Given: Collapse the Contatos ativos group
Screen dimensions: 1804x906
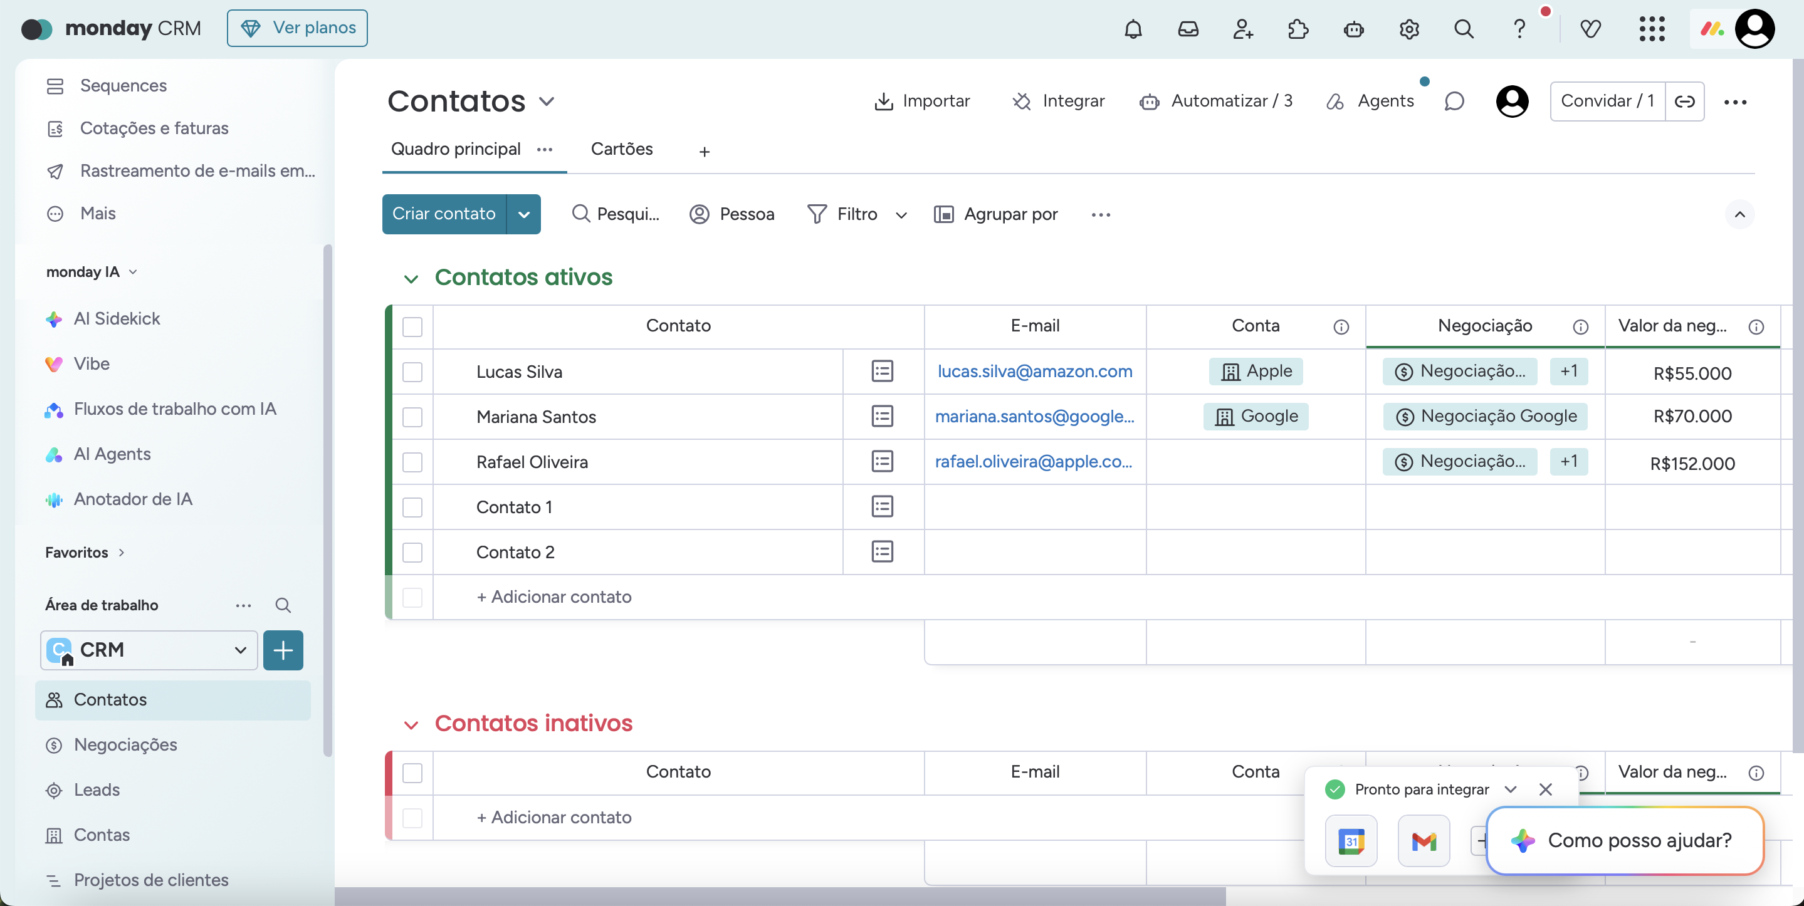Looking at the screenshot, I should (411, 279).
